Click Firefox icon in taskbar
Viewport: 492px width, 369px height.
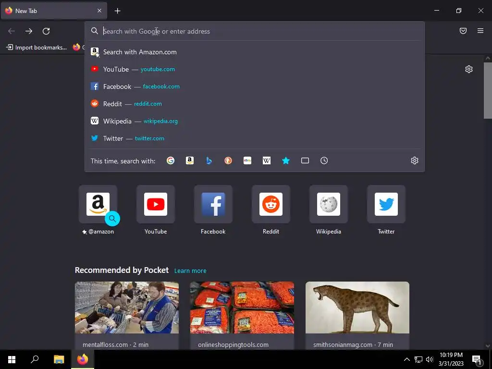point(83,359)
